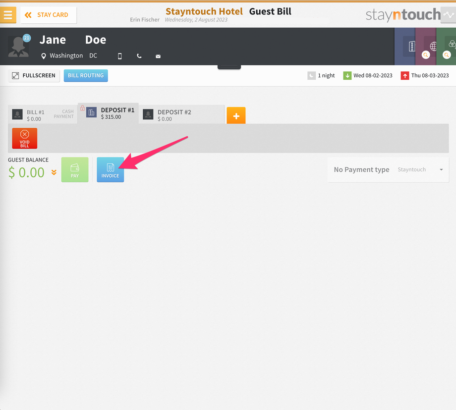Open the Invoice button

coord(110,170)
